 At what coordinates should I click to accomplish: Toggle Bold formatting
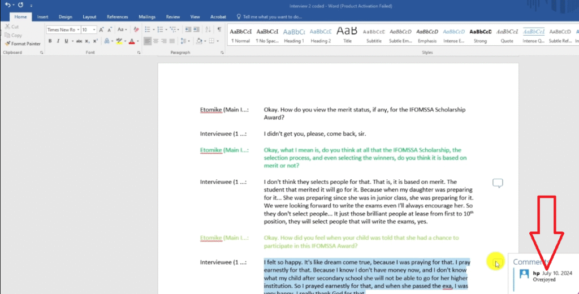50,41
